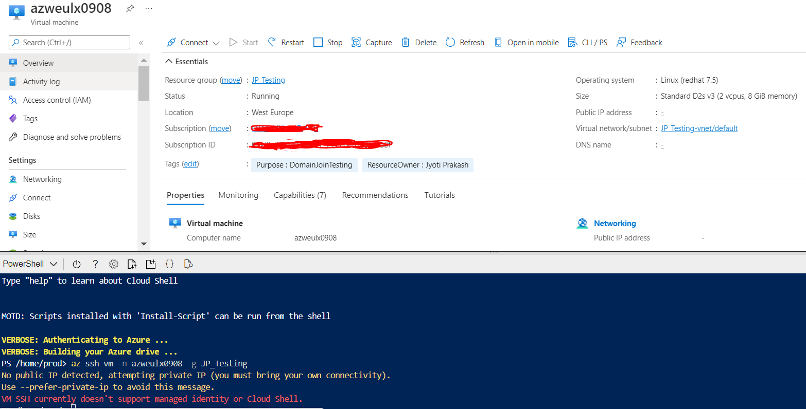
Task: Open the JP_Testing resource group link
Action: 268,80
